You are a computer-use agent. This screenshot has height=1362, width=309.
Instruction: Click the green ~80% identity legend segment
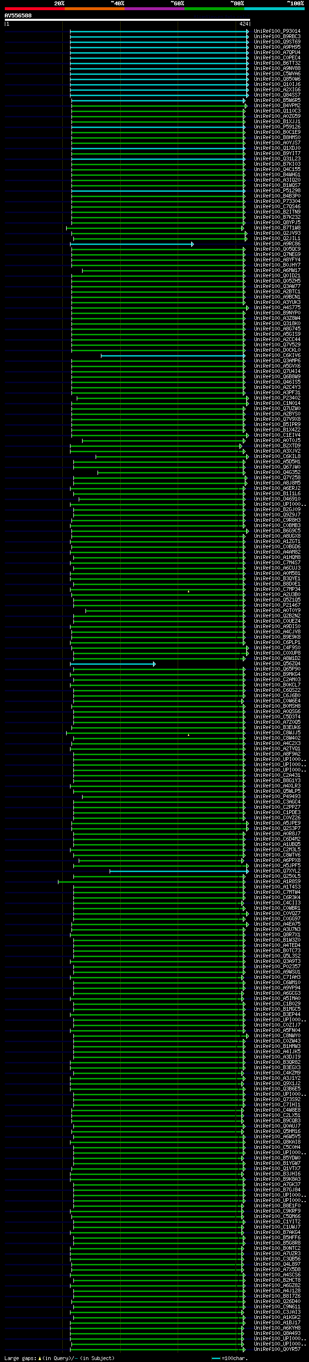point(214,9)
